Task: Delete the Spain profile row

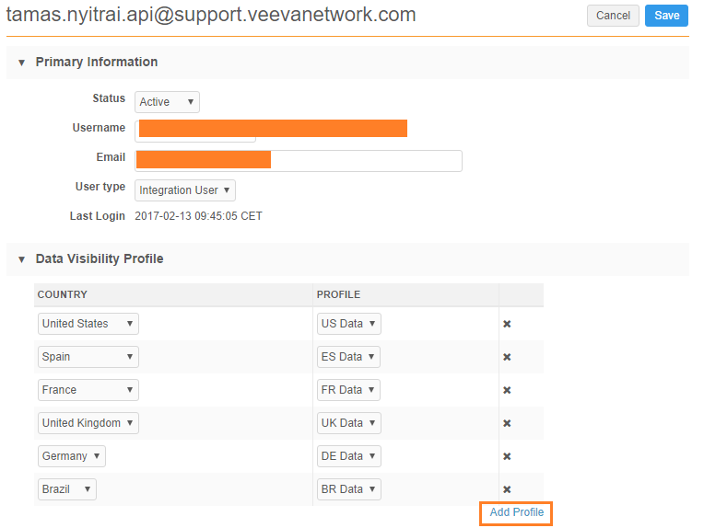Action: 507,357
